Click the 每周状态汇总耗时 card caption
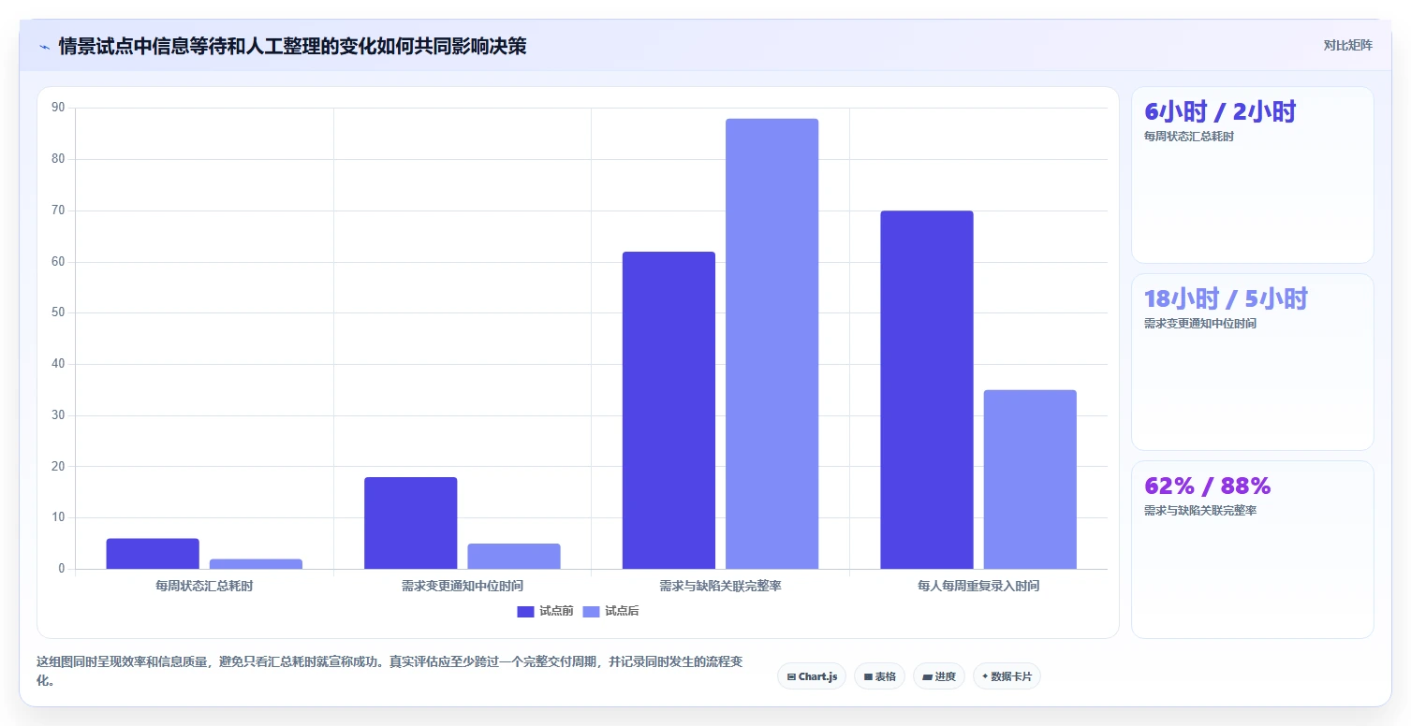Viewport: 1411px width, 726px height. [1189, 137]
